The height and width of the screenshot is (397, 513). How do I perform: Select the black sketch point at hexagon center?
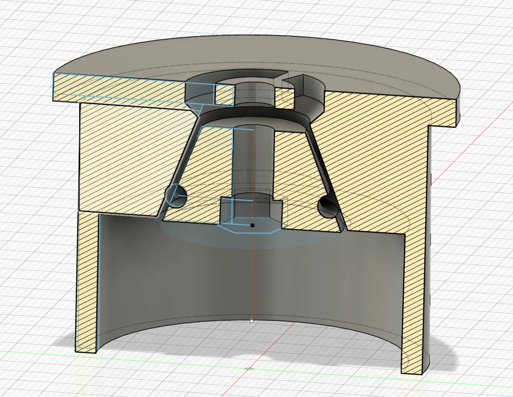pos(252,225)
